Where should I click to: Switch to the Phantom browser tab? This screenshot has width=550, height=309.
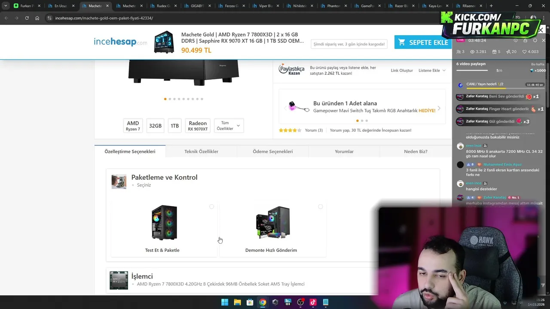[x=333, y=6]
